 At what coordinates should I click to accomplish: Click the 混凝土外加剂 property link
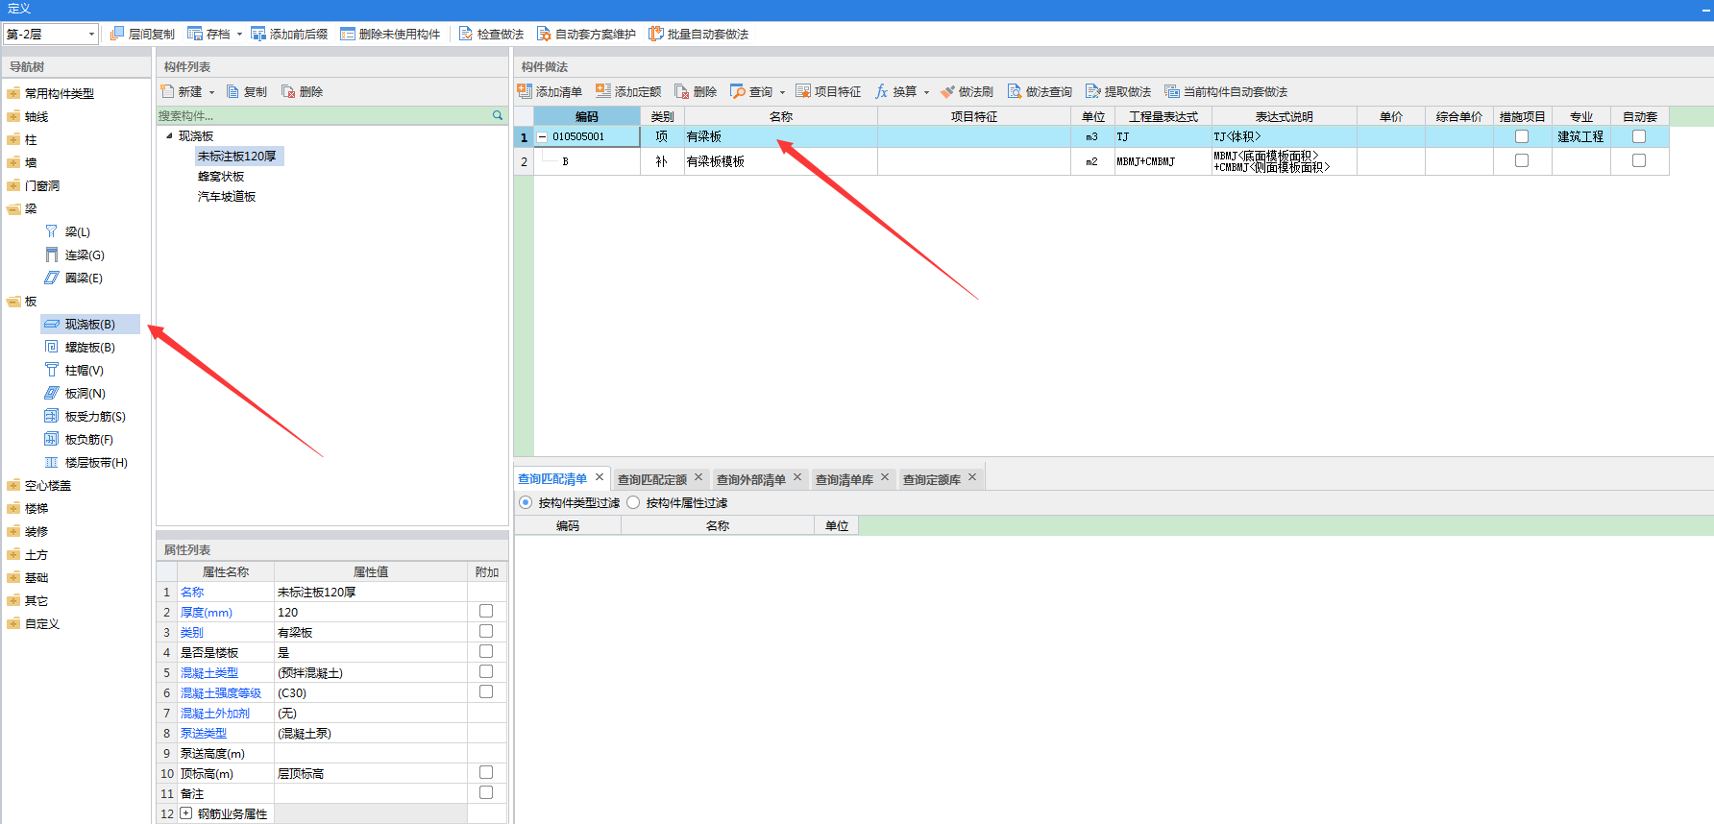tap(215, 713)
